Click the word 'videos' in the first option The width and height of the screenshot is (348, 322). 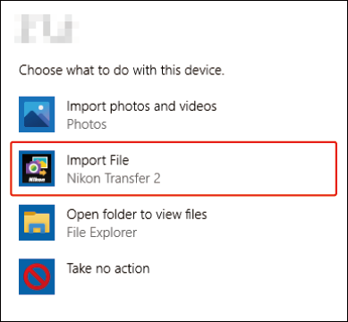(199, 106)
